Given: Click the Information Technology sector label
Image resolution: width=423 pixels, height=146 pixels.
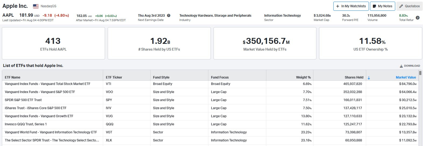Looking at the screenshot, I should tap(282, 16).
